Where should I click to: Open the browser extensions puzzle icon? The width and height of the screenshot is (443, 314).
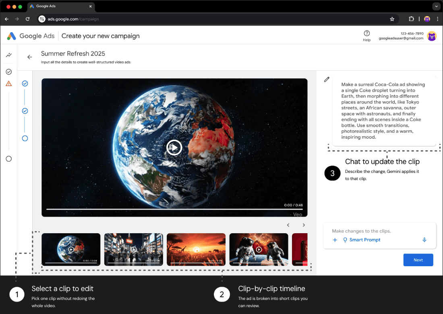coord(411,19)
